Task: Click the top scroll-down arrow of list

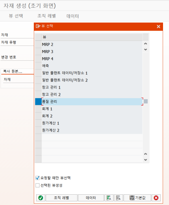Action: (145, 49)
